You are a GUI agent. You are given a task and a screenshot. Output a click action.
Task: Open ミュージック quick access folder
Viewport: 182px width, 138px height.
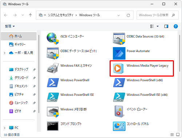(x=18, y=103)
